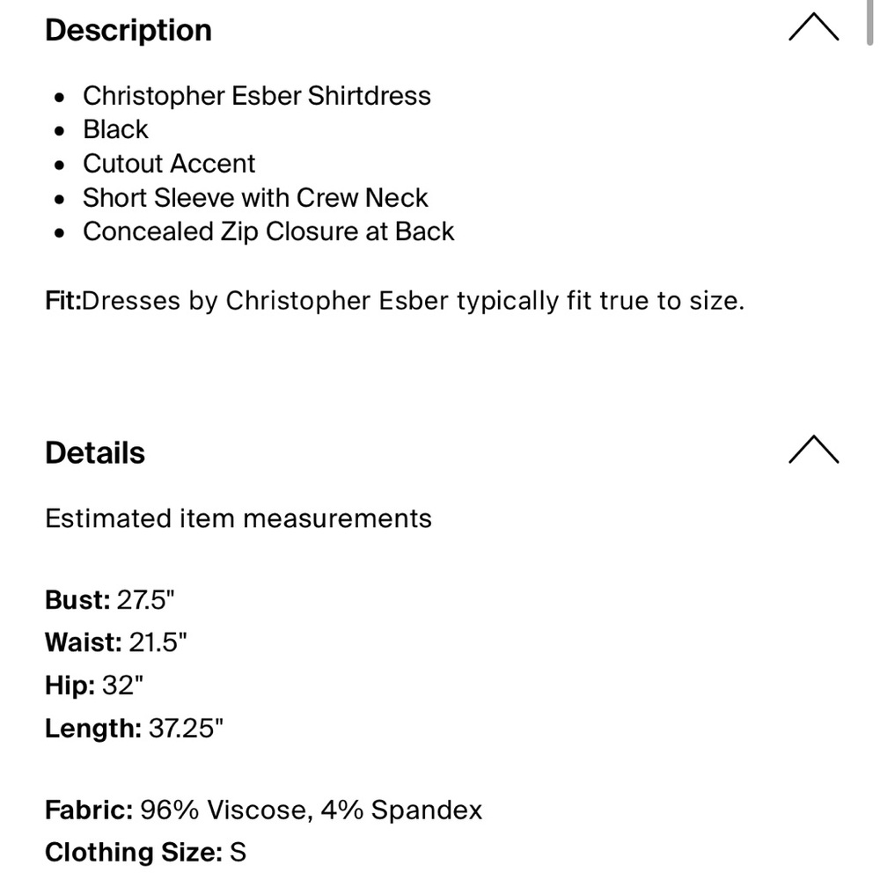Click the Cutout Accent bullet text

[x=169, y=164]
